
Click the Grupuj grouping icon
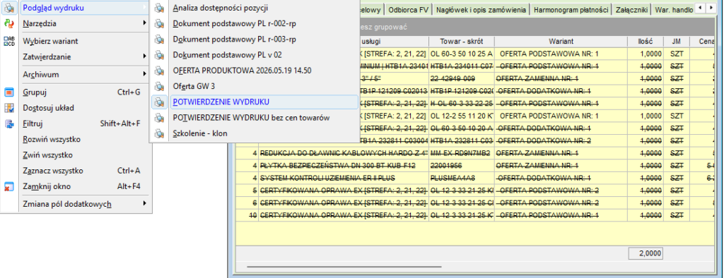coord(8,92)
